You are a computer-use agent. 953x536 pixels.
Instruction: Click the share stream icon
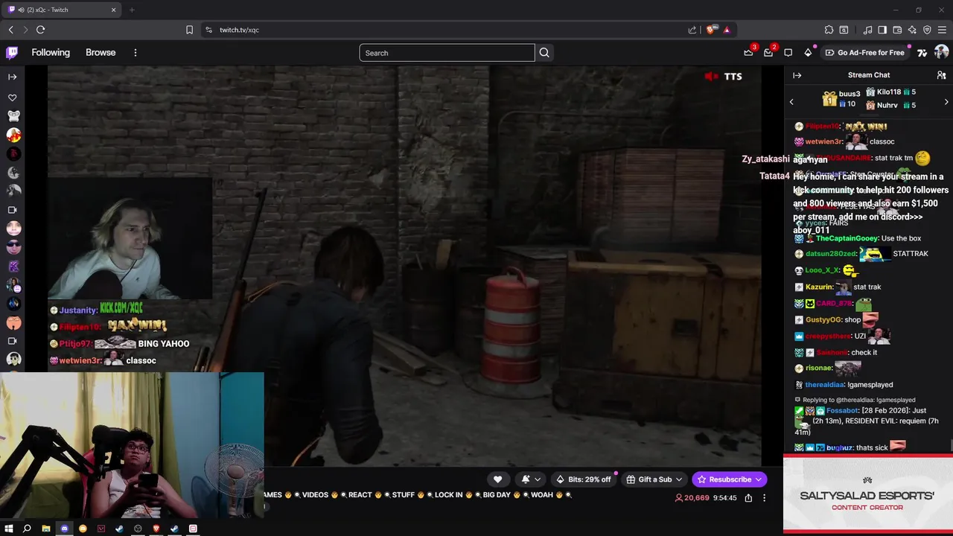point(748,498)
